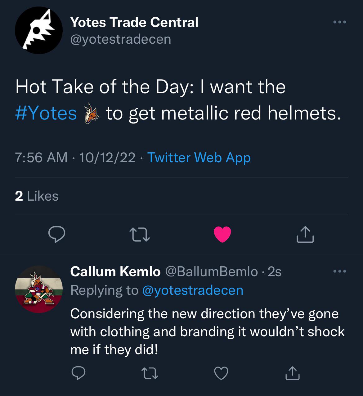Reply to the Yotes Trade Central tweet
The width and height of the screenshot is (363, 396).
click(x=56, y=234)
